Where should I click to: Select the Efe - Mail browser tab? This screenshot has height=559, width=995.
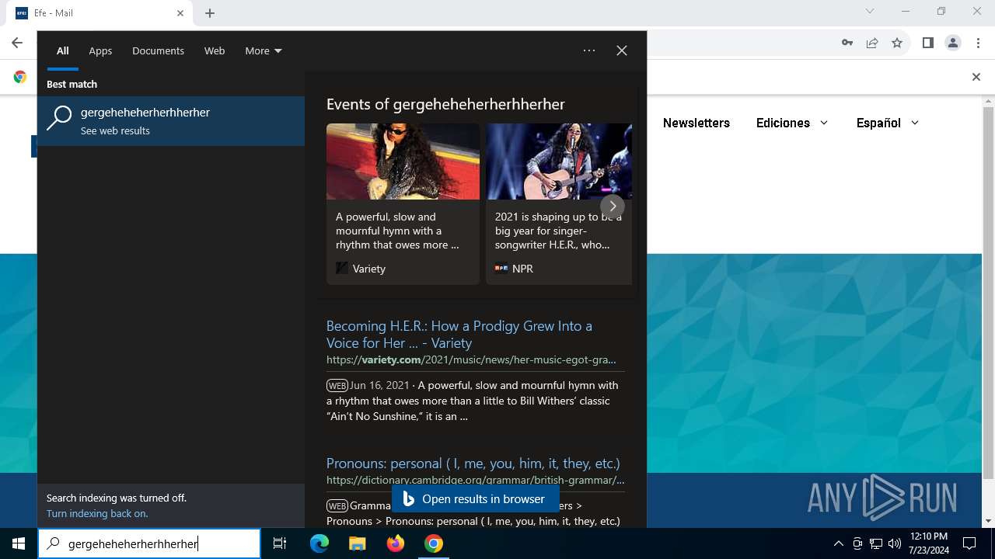click(101, 13)
